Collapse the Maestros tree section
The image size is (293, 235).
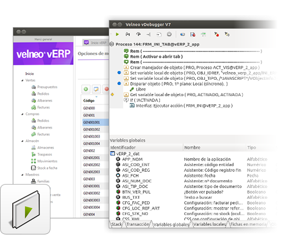22,175
